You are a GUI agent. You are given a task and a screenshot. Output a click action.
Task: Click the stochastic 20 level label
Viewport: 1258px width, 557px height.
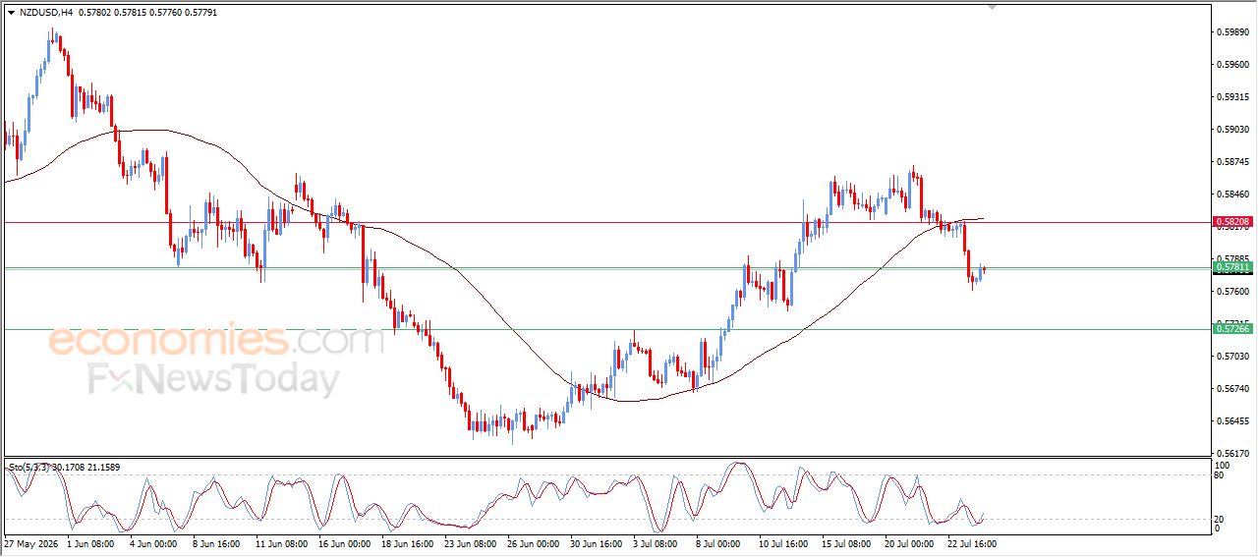(x=1221, y=519)
